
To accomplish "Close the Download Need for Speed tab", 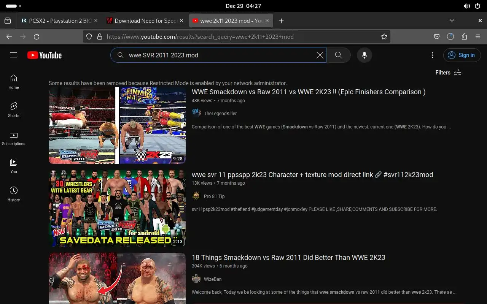I will tap(181, 21).
